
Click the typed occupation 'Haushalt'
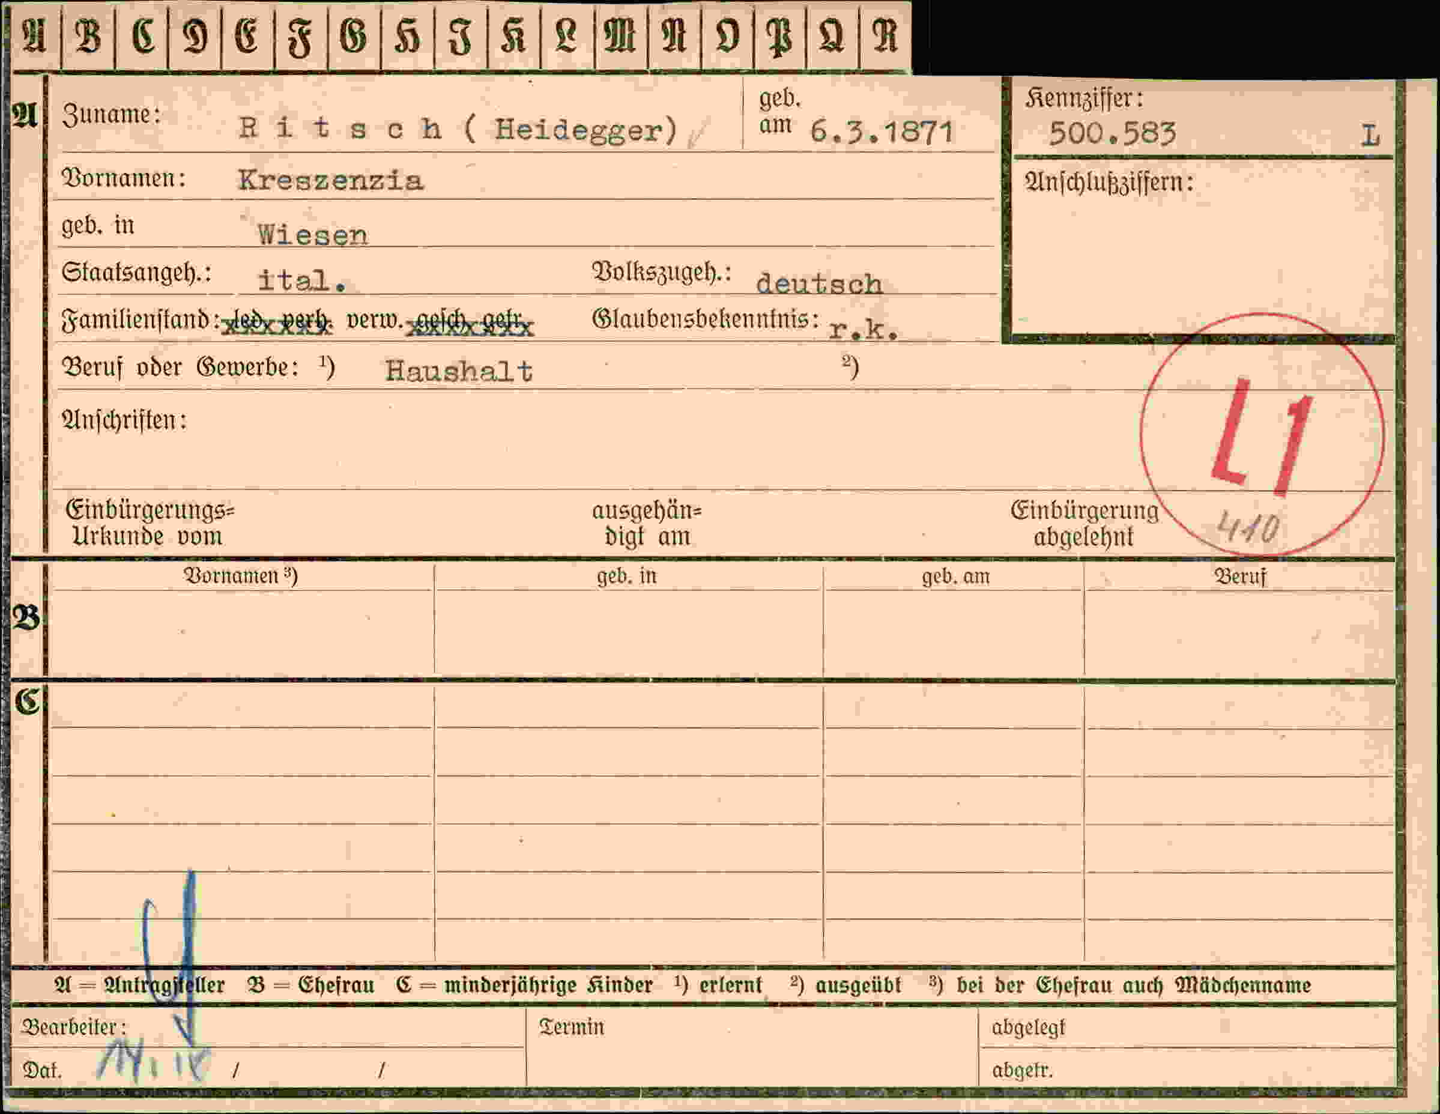459,371
